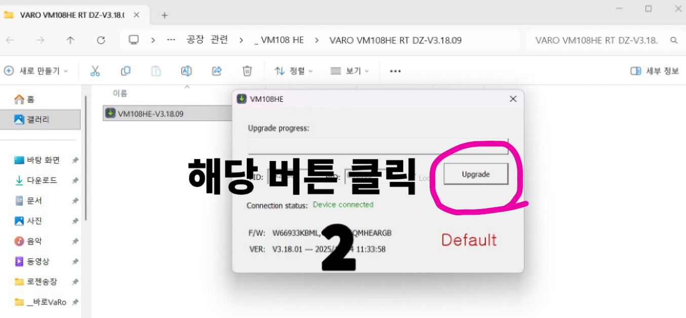Click the folder icon on the Explorer tab
This screenshot has width=686, height=318.
tap(9, 15)
